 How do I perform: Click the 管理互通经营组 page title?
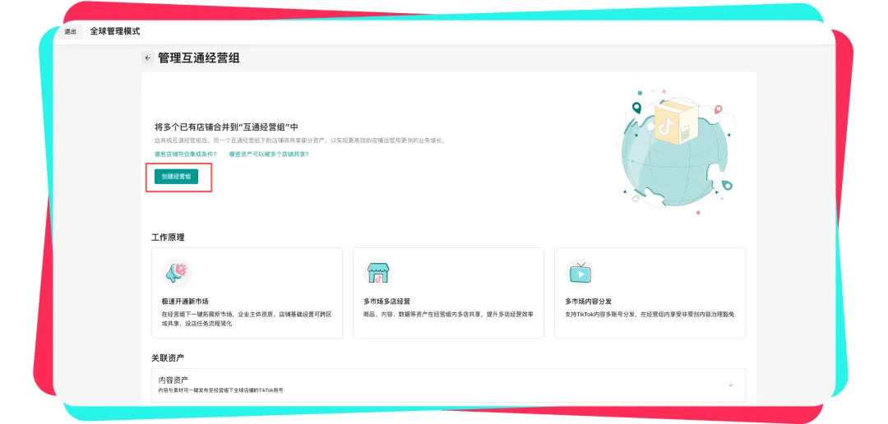198,58
